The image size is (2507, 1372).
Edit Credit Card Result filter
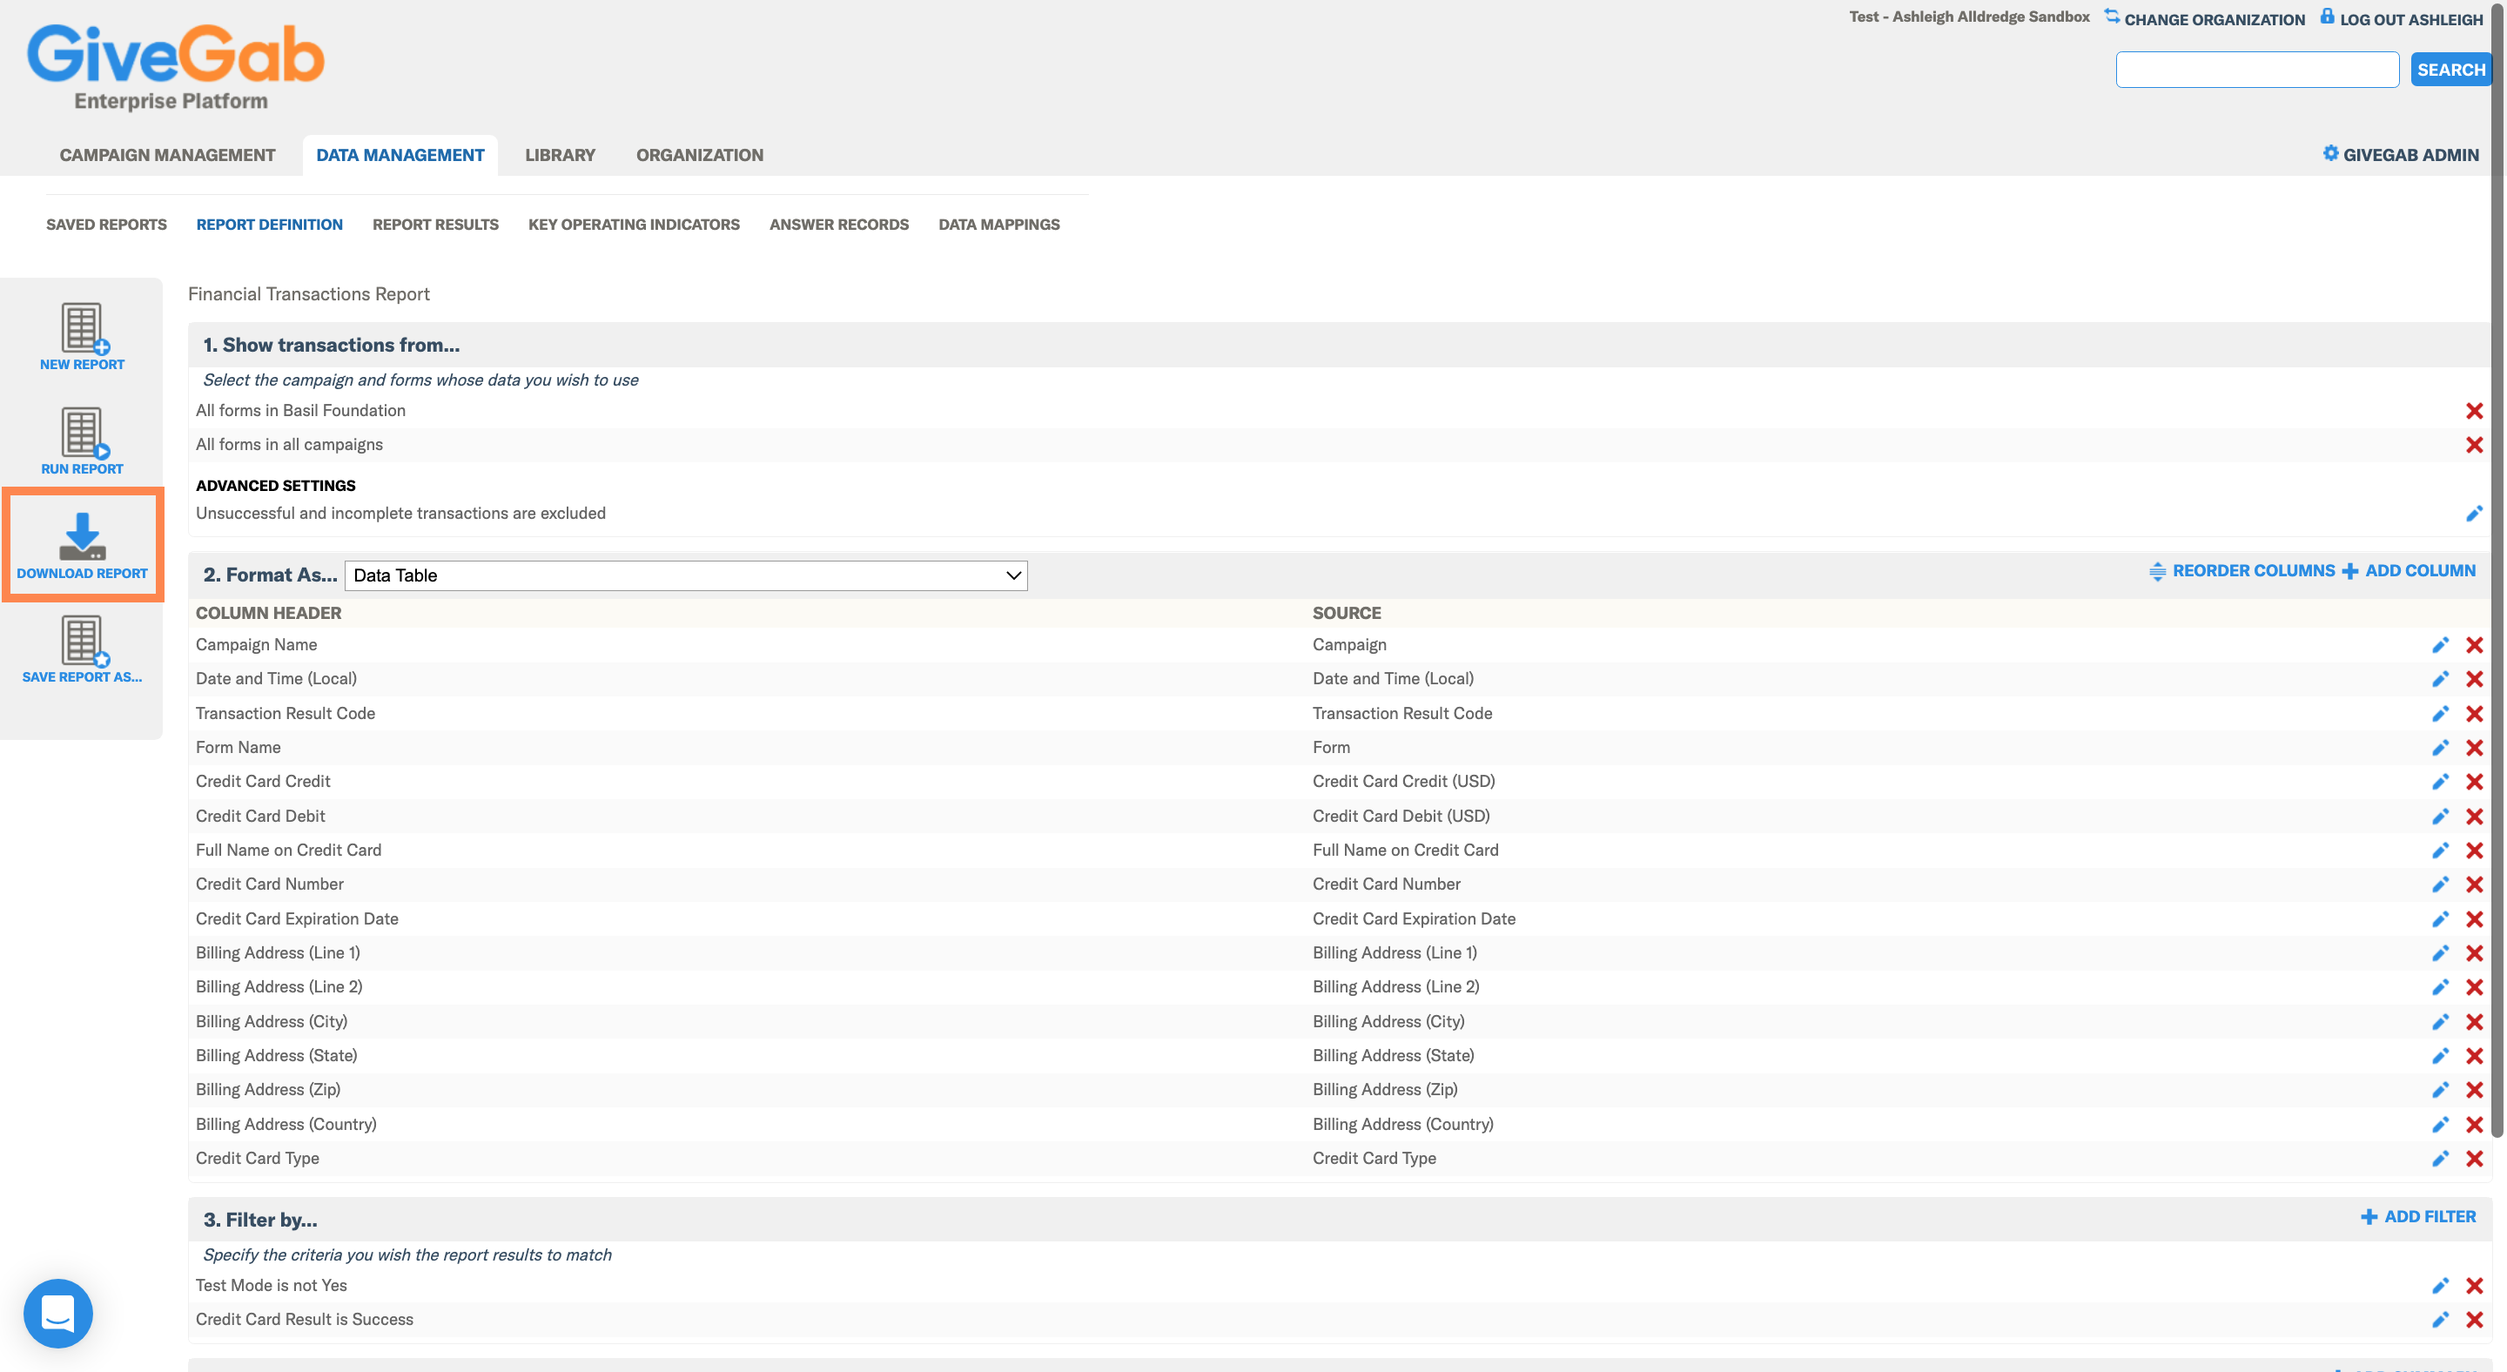pos(2440,1320)
